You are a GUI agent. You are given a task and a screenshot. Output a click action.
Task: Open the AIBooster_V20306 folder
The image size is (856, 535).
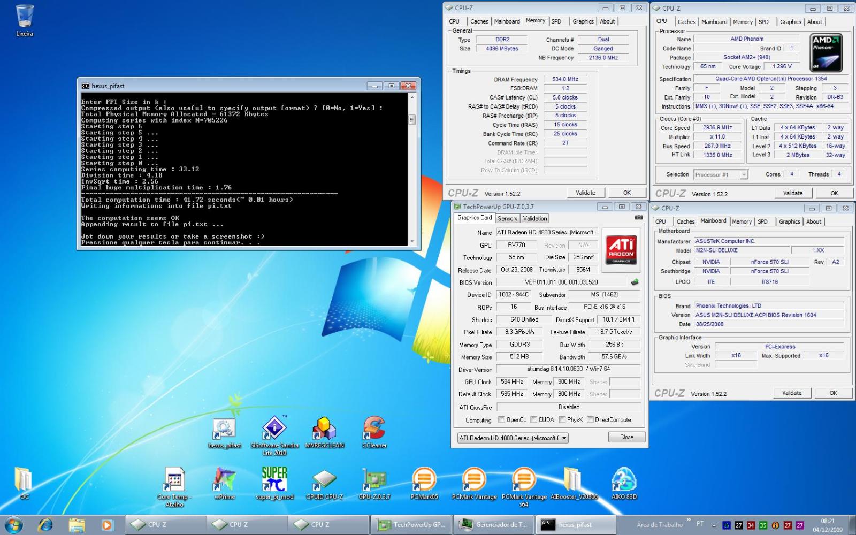coord(574,483)
